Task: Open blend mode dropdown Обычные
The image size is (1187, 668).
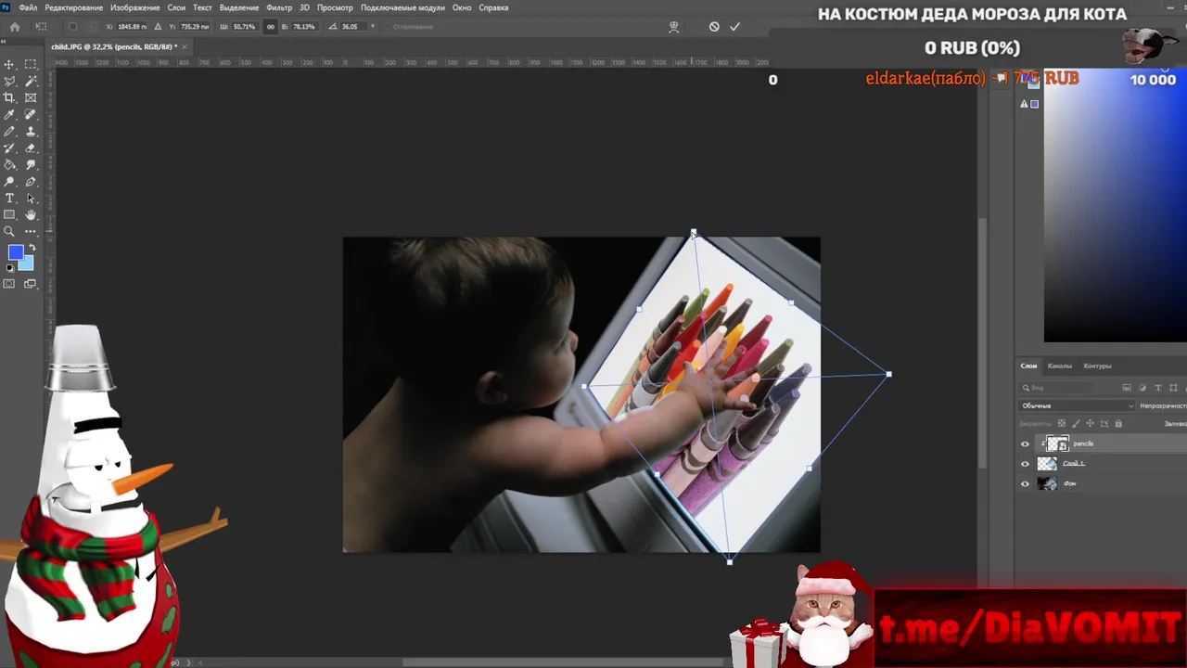Action: [1077, 405]
